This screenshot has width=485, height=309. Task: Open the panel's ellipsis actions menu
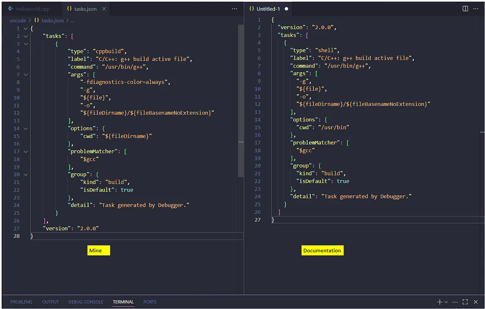click(x=455, y=302)
